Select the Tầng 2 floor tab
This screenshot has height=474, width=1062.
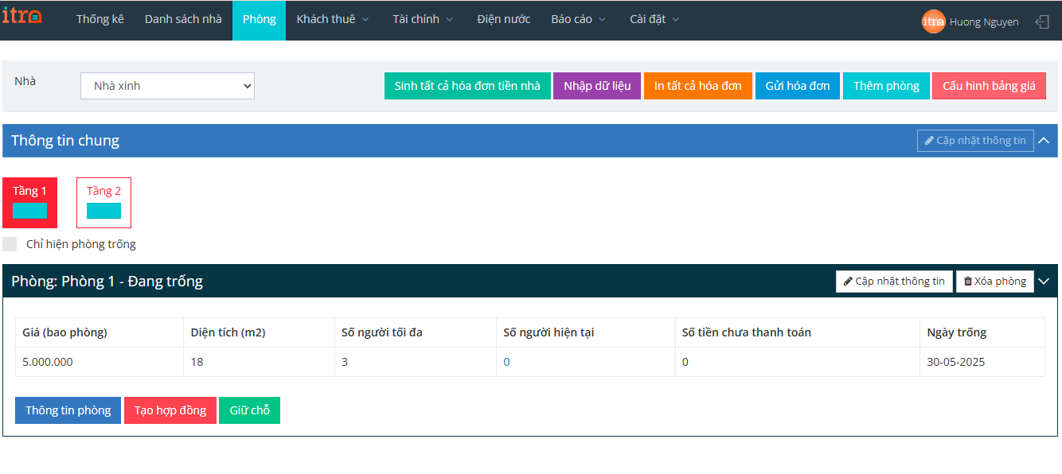point(103,191)
